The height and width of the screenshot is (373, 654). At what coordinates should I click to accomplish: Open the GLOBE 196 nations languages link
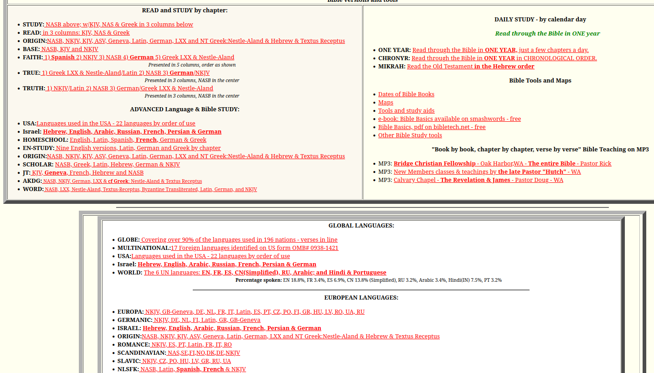[x=239, y=240]
